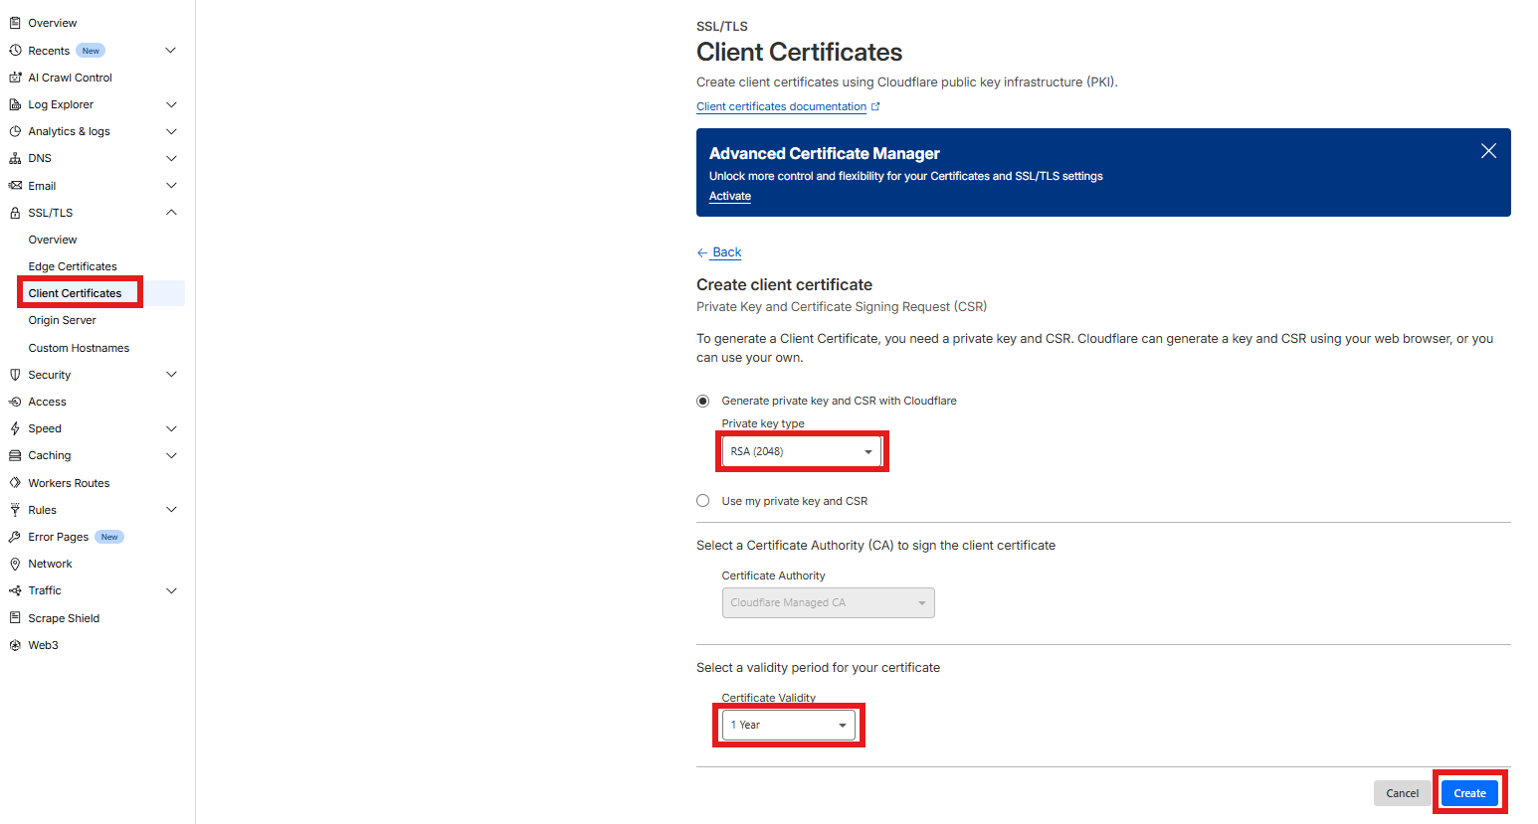1538x824 pixels.
Task: Open the DNS section via its network icon
Action: (x=15, y=157)
